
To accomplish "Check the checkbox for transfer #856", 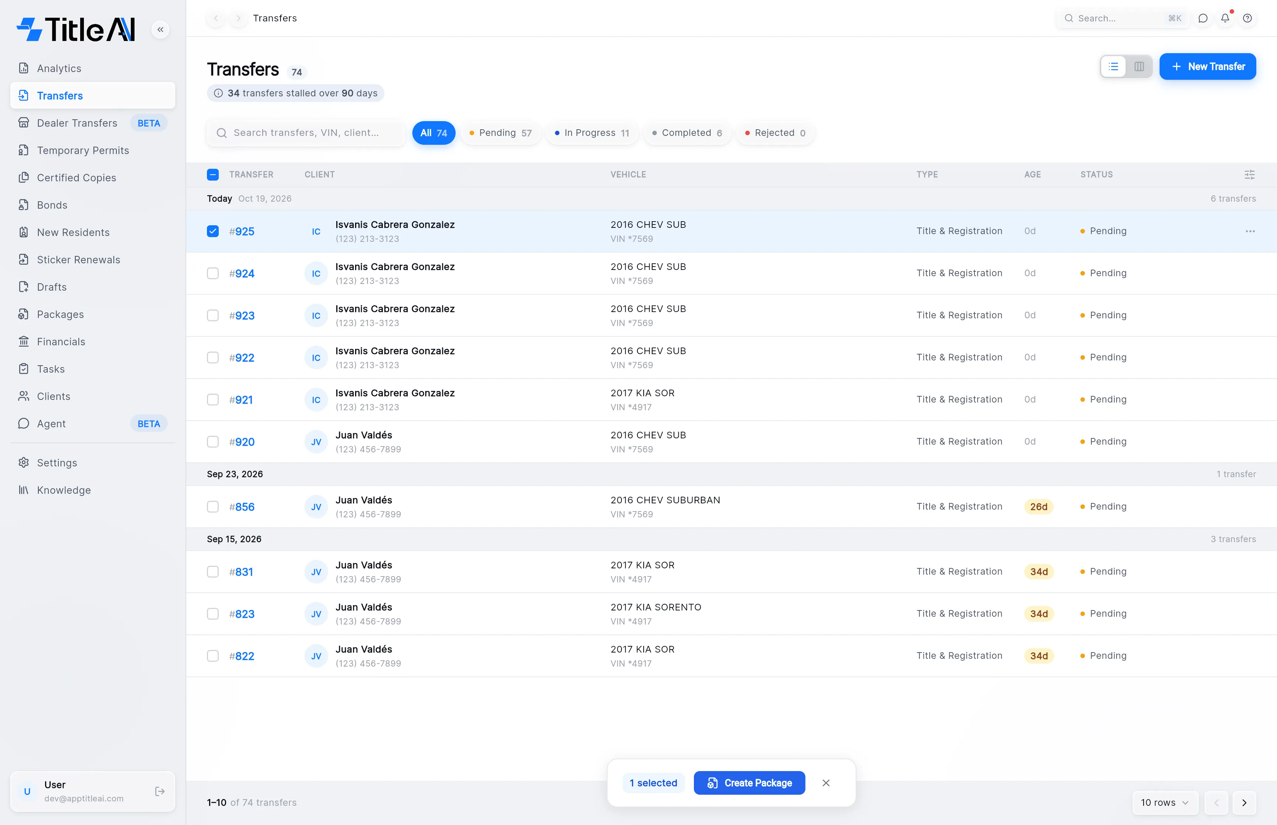I will (213, 507).
